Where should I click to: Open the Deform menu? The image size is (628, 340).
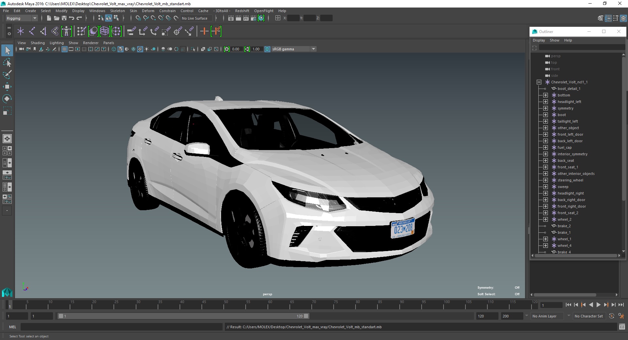tap(148, 11)
